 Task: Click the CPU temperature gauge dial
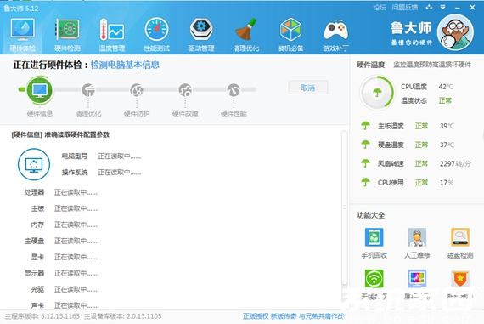click(377, 93)
